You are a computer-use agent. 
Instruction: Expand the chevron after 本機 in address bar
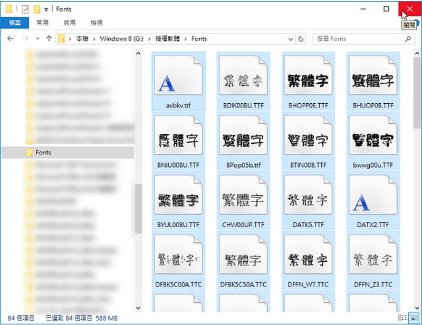tap(94, 39)
